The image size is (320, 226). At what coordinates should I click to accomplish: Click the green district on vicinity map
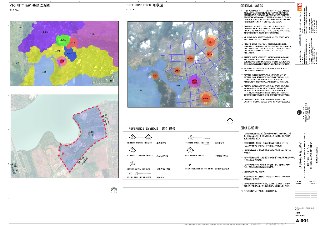tap(62, 40)
